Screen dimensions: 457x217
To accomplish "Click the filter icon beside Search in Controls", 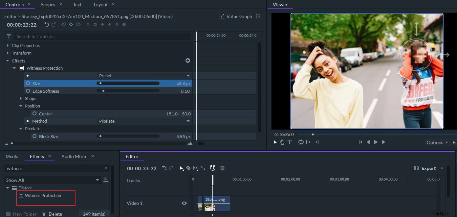I will (9, 36).
